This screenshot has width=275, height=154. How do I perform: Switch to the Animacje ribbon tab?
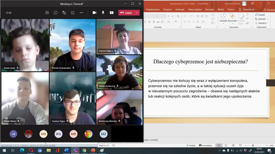pos(180,10)
